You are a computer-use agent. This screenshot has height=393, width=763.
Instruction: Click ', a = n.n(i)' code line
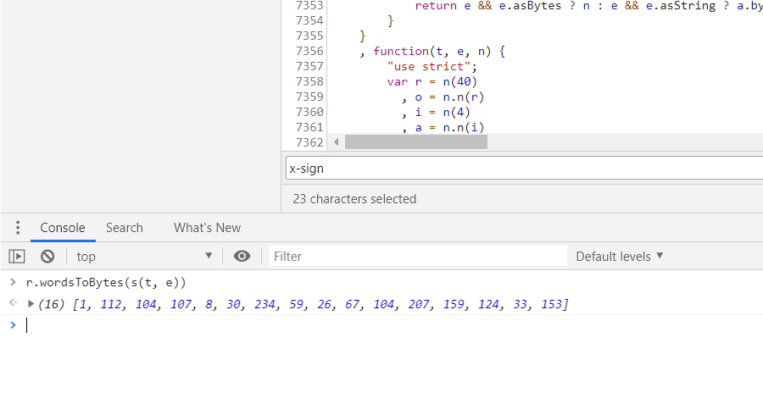[443, 127]
